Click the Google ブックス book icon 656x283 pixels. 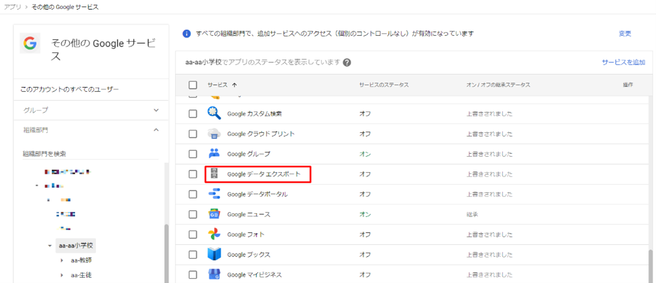215,254
